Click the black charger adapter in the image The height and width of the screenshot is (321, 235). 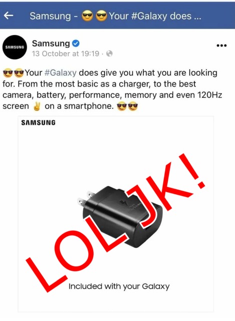[x=120, y=216]
